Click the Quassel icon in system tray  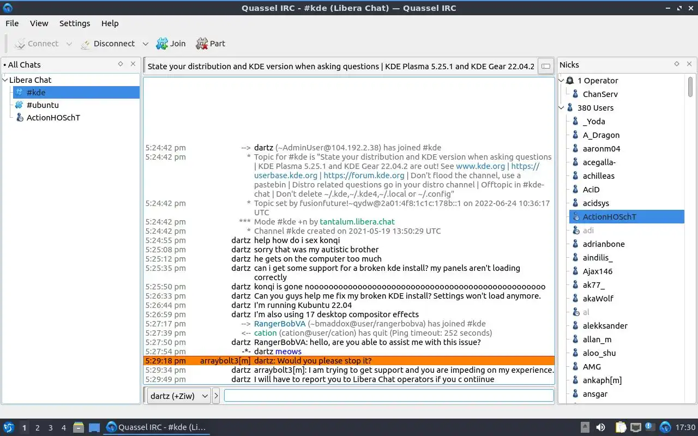(665, 427)
